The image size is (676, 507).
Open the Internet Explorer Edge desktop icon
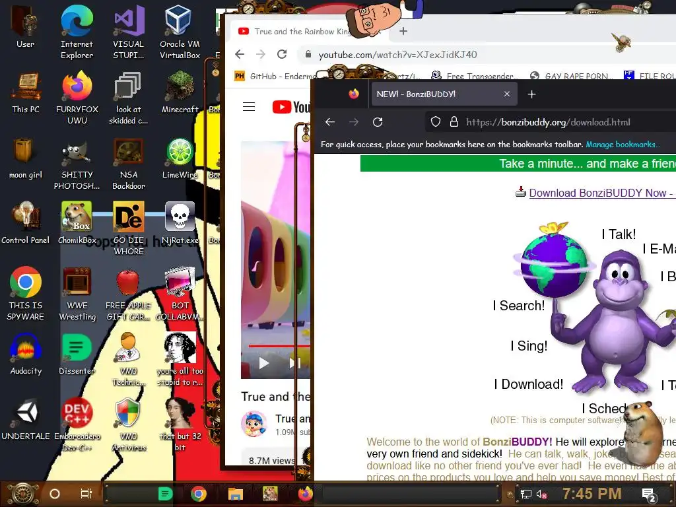(77, 32)
